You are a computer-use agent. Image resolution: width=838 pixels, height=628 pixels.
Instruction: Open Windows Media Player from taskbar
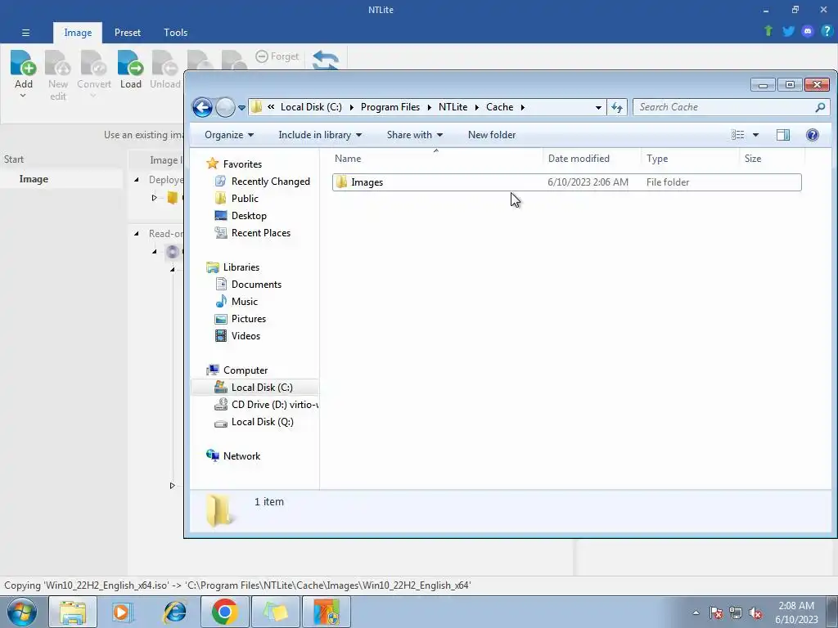[x=123, y=612]
